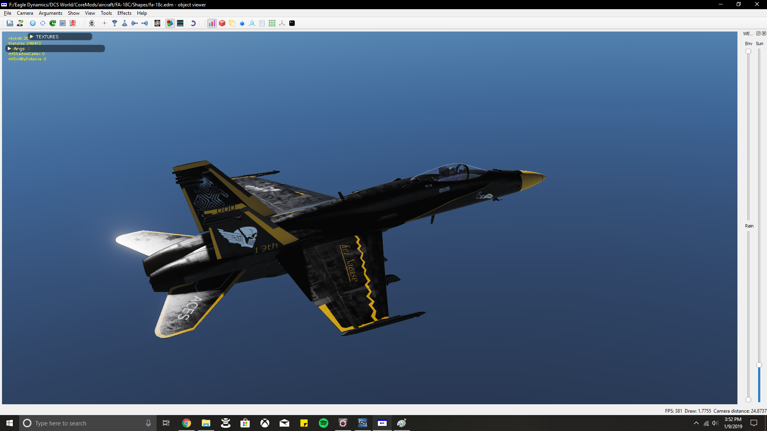Screen dimensions: 767x431
Task: Click the yellow wireframe box icon
Action: pos(232,23)
